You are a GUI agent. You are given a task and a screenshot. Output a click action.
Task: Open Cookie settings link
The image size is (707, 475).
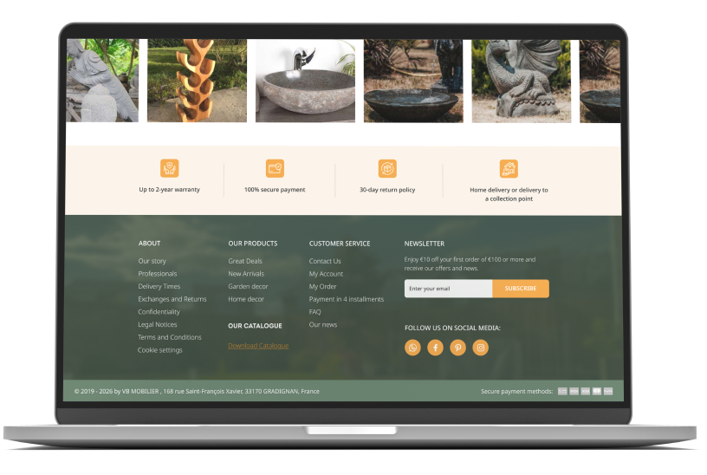click(160, 350)
